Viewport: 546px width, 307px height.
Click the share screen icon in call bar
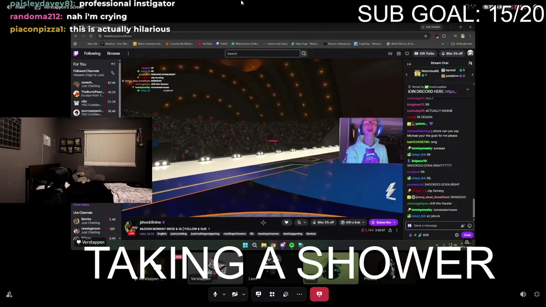[258, 294]
